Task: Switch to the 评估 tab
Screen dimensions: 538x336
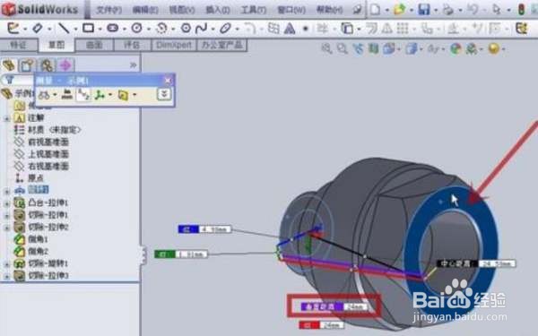Action: tap(132, 45)
